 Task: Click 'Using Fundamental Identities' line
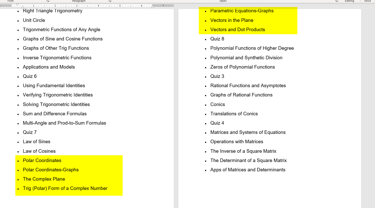(54, 86)
